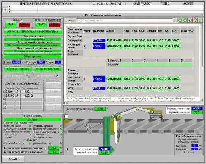Image resolution: width=206 pixels, height=164 pixels.
Task: Click the upper head temperature value 24.3
Action: pyautogui.click(x=54, y=148)
